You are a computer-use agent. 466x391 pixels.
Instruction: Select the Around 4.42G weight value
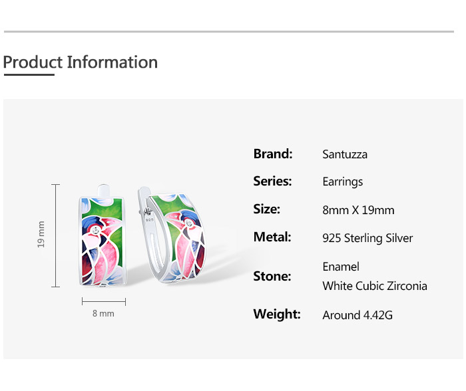(x=357, y=315)
